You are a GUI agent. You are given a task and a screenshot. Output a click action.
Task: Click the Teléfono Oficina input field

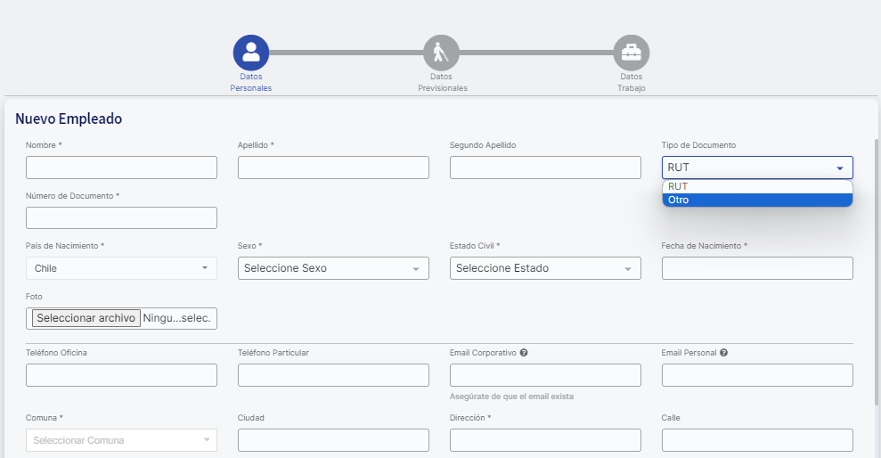click(121, 375)
